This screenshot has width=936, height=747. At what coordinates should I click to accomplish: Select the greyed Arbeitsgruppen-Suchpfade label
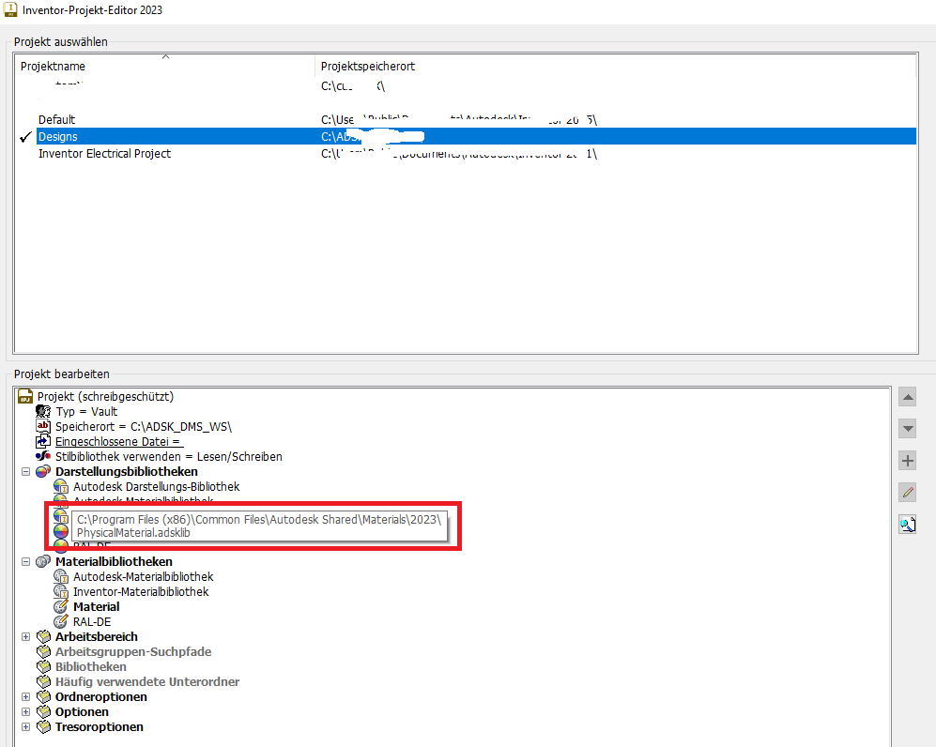(133, 651)
